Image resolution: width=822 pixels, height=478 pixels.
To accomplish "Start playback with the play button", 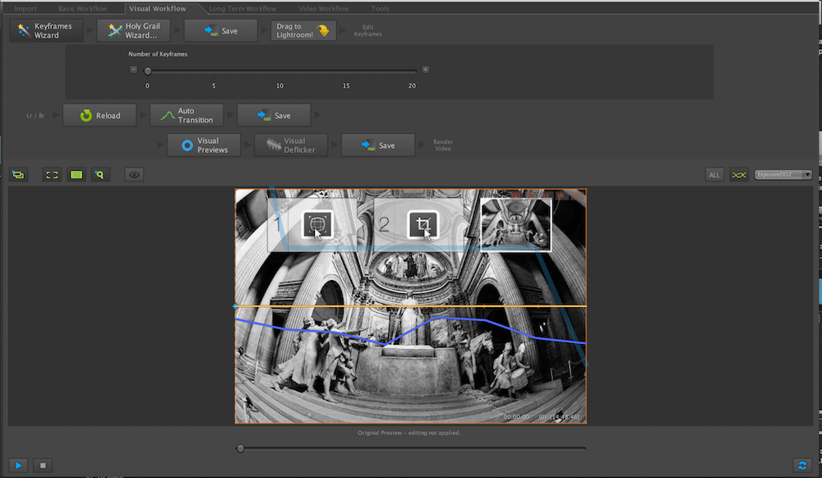I will point(18,465).
